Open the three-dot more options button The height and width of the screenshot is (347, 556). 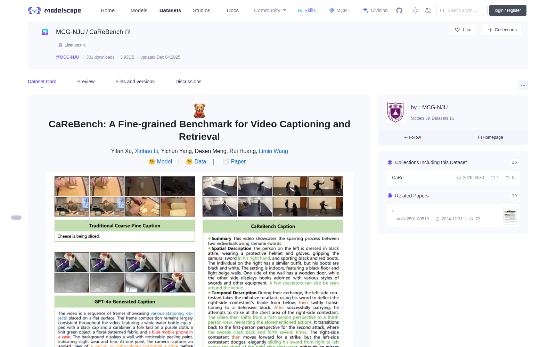[x=523, y=85]
